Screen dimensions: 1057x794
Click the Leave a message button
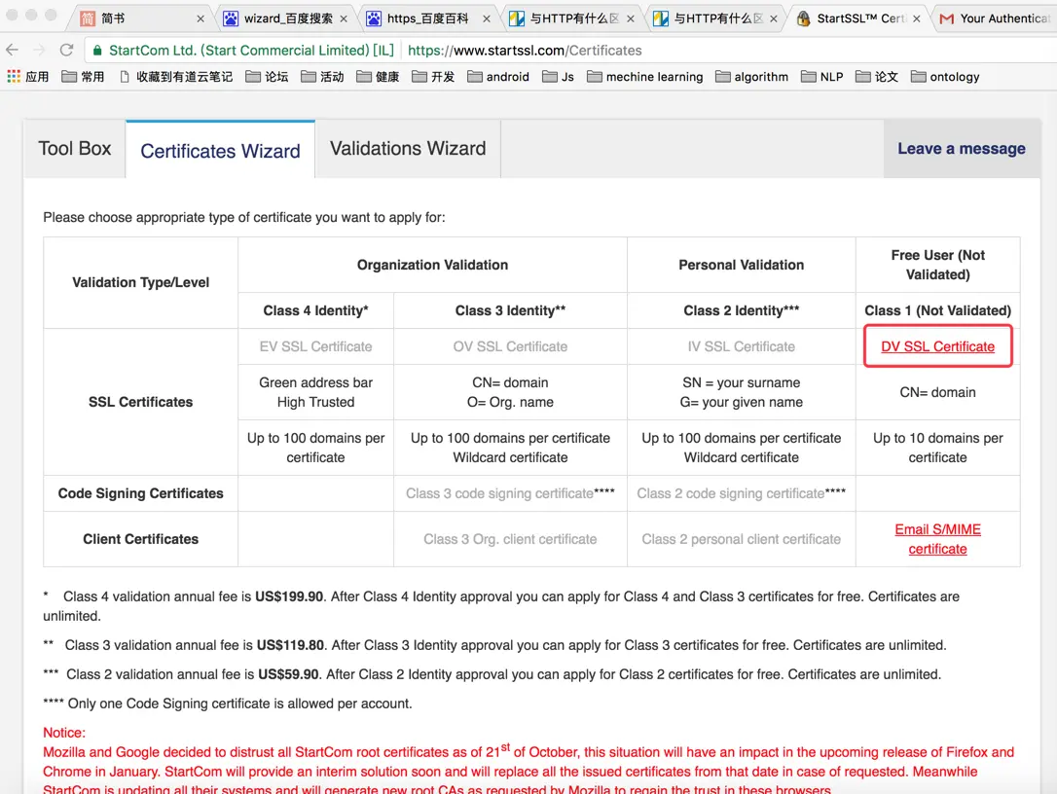962,148
